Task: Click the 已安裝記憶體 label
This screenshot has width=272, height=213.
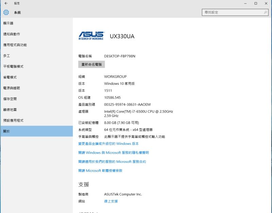Action: click(x=88, y=123)
